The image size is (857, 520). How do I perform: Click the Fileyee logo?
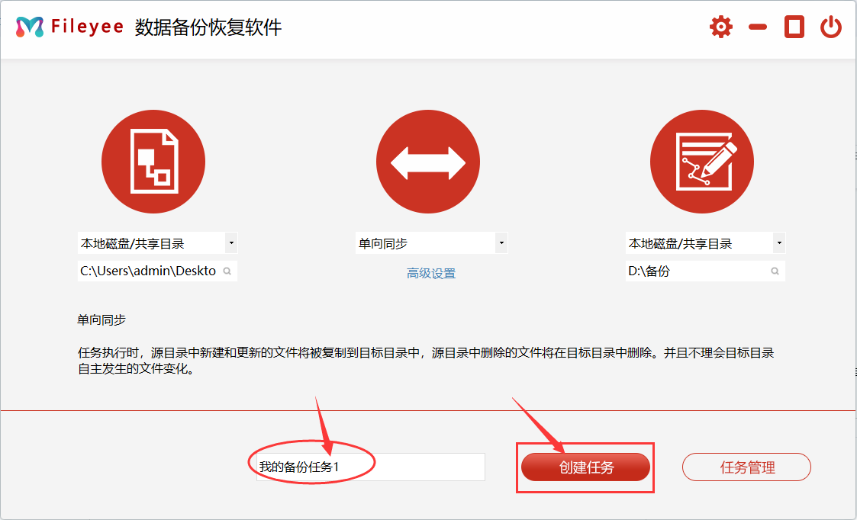28,25
